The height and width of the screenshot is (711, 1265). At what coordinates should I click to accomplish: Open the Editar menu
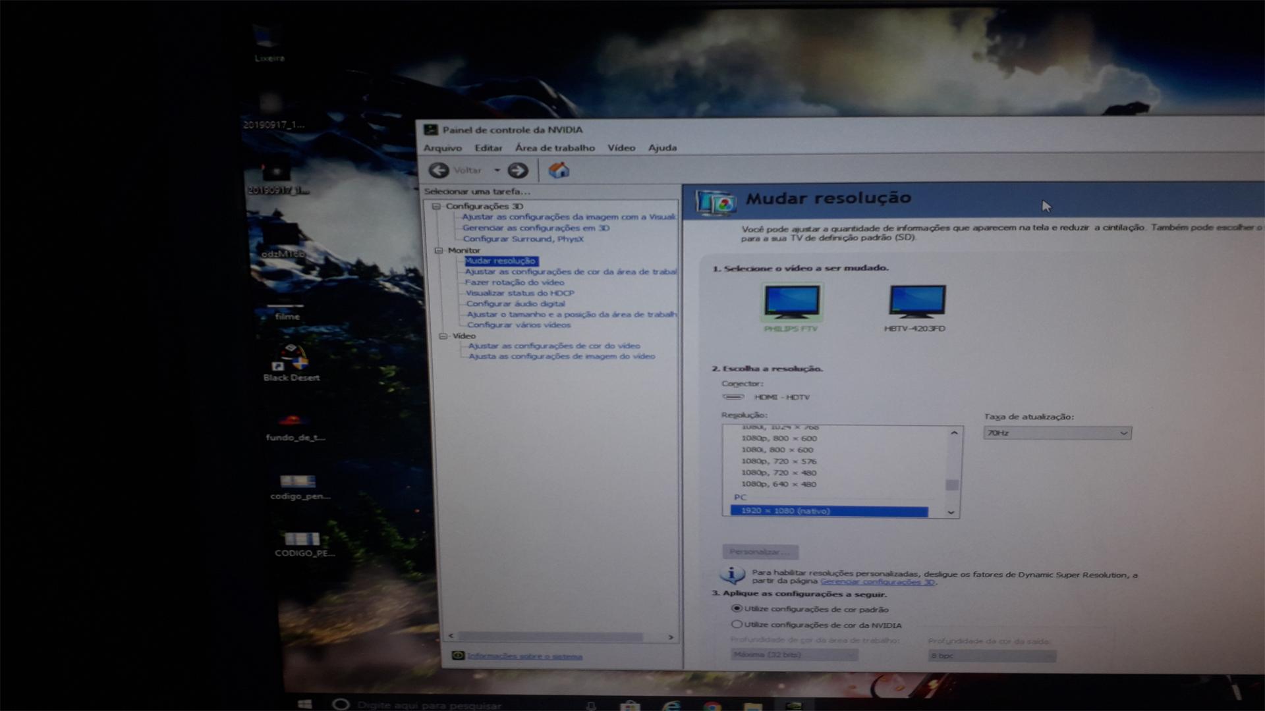tap(488, 148)
